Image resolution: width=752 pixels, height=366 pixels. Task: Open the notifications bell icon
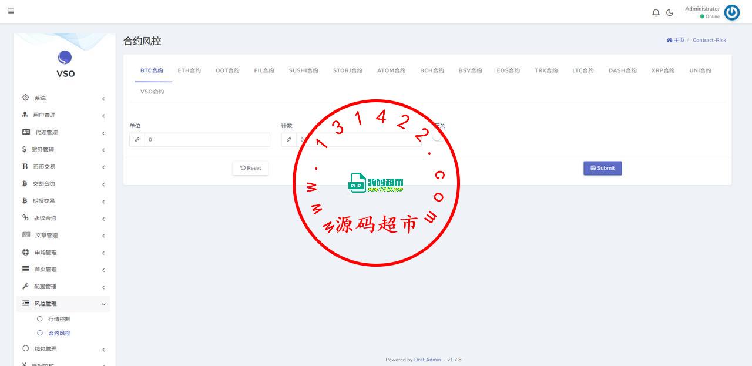click(656, 12)
